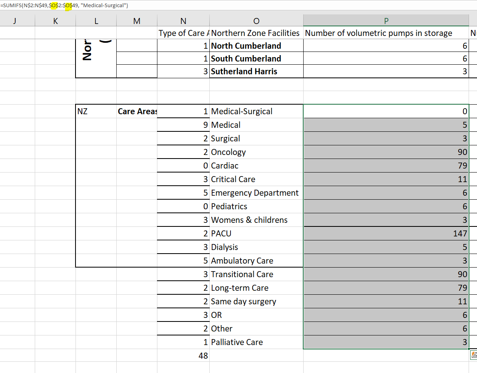Click 'Number of volumetric pumps in storage' cell
This screenshot has height=373, width=477.
pos(386,33)
